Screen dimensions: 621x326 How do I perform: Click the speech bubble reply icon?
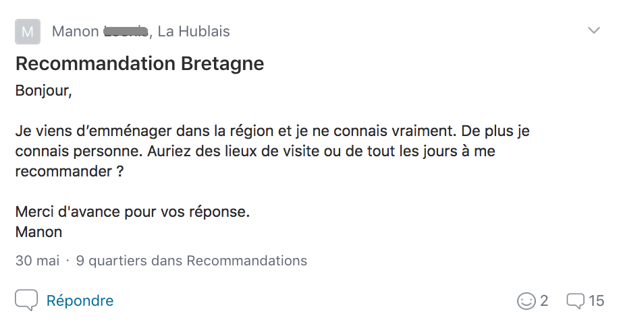point(26,300)
